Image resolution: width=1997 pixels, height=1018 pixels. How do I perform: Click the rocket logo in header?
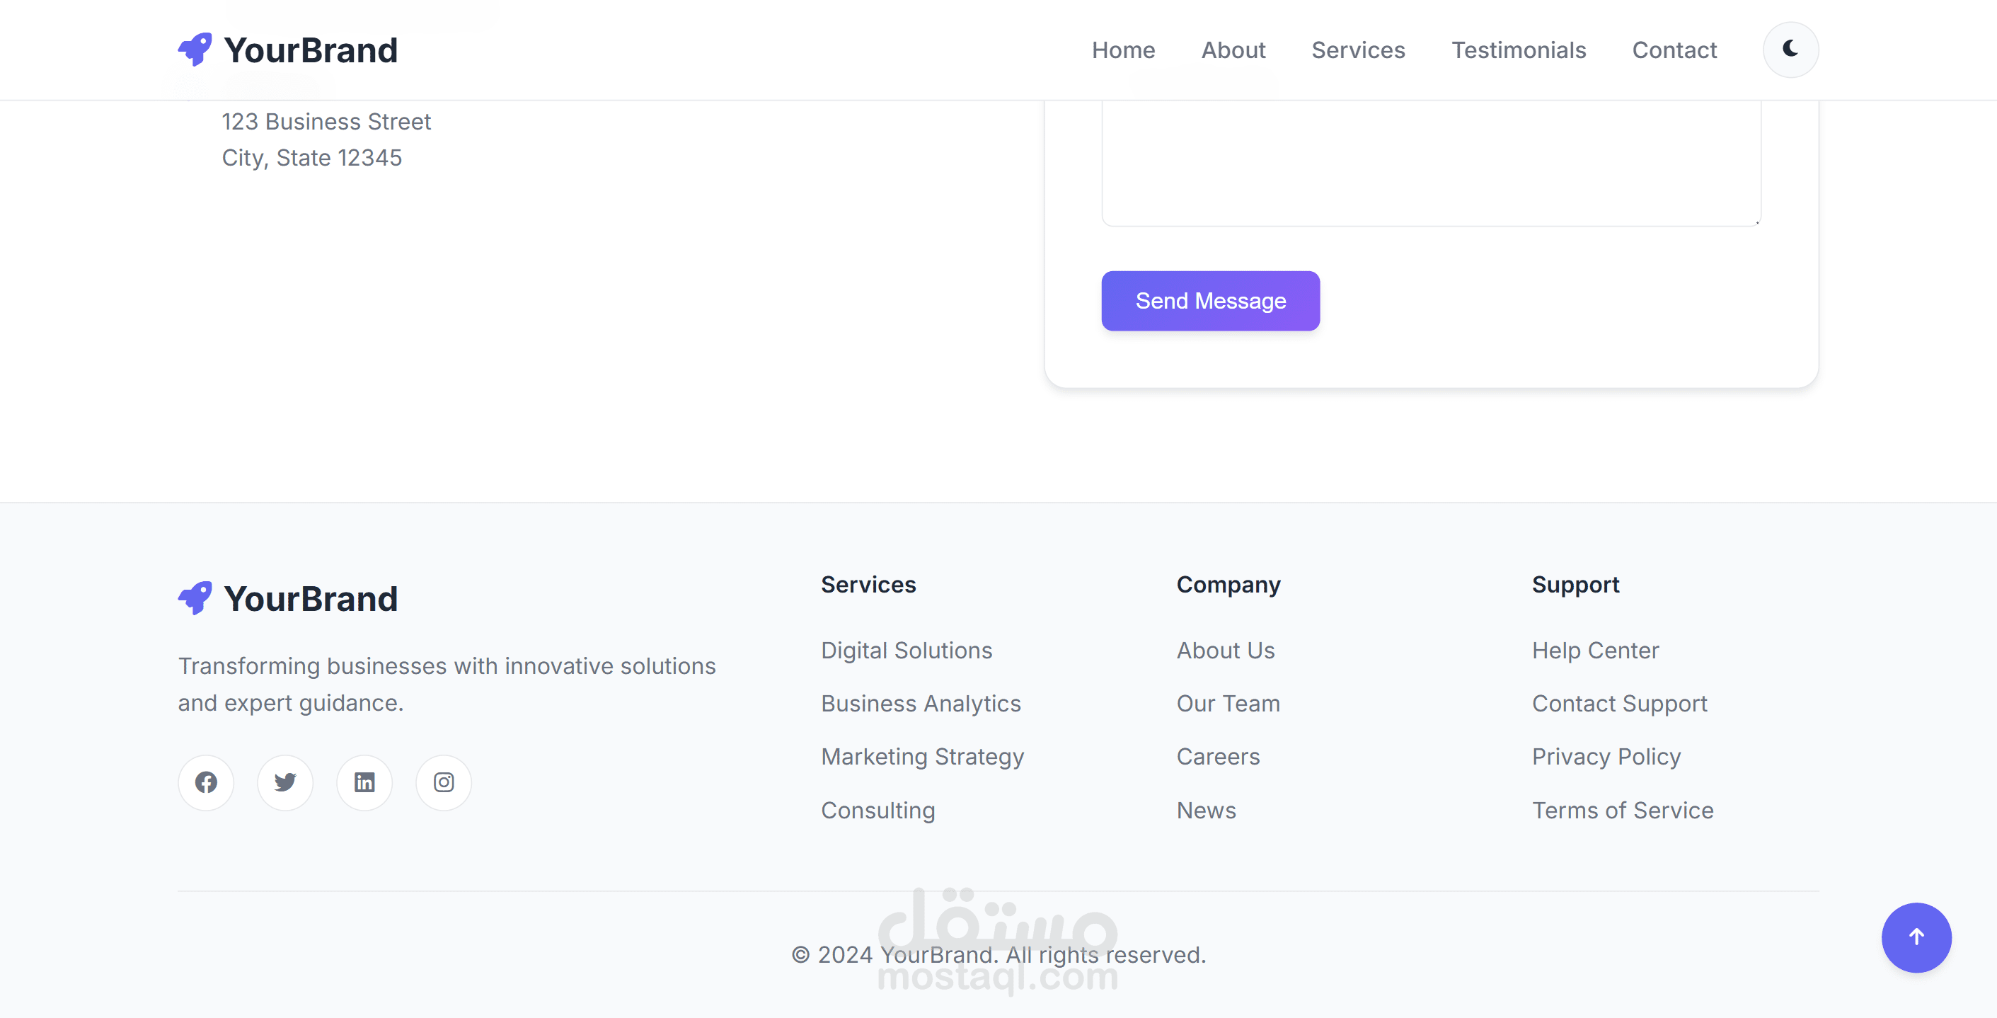tap(195, 50)
